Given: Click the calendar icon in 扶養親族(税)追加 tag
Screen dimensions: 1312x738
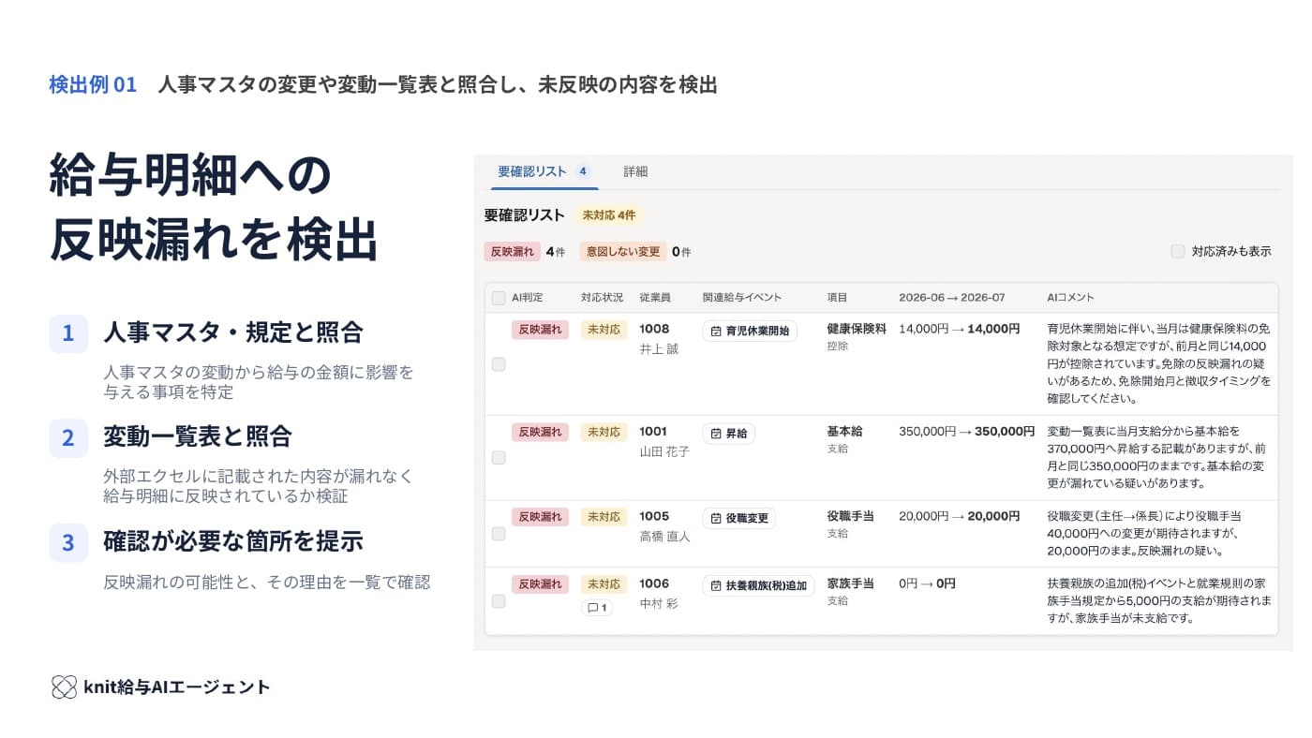Looking at the screenshot, I should (x=716, y=585).
